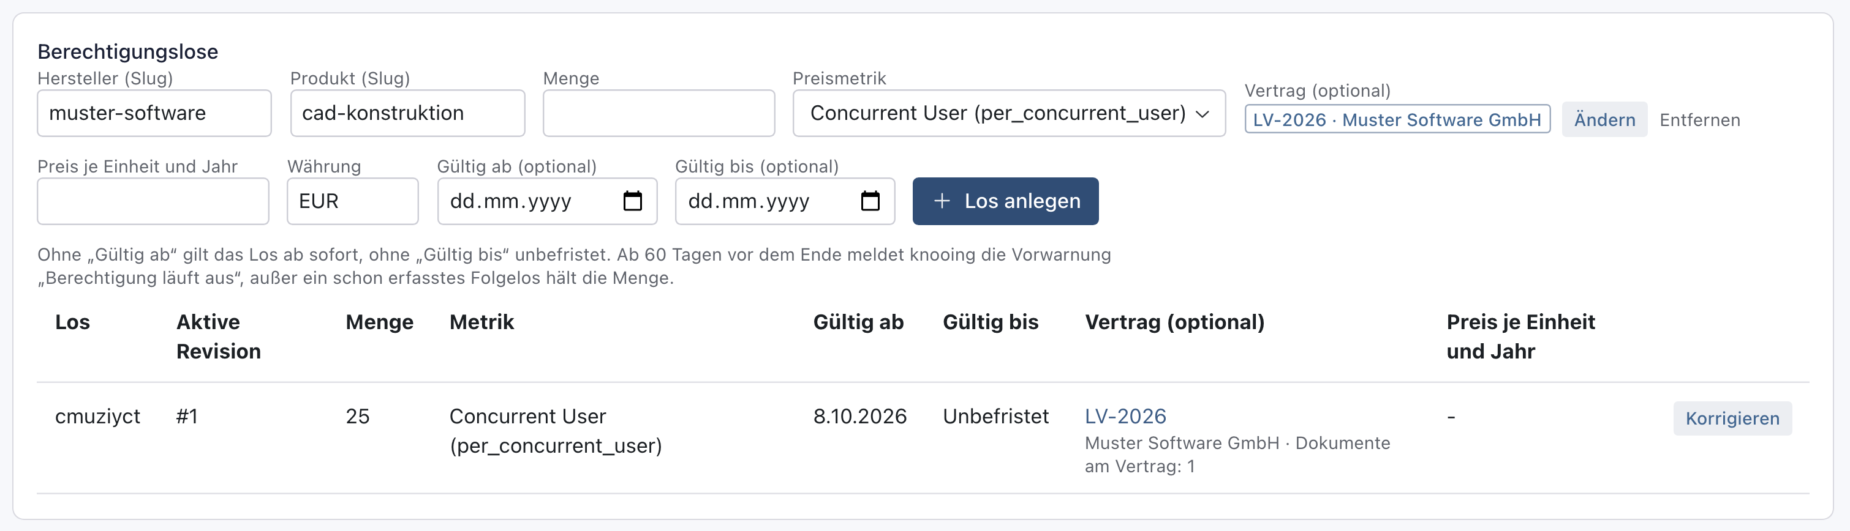This screenshot has width=1850, height=531.
Task: Click the Los anlegen button
Action: coord(1005,201)
